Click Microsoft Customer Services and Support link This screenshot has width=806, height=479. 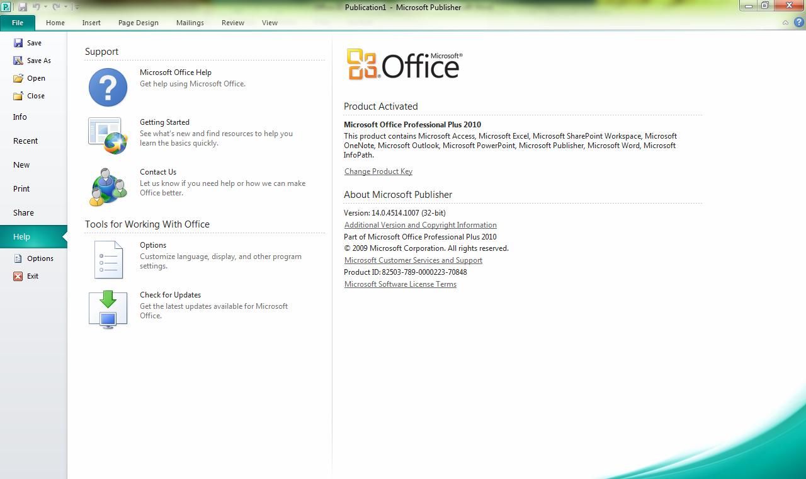point(413,260)
